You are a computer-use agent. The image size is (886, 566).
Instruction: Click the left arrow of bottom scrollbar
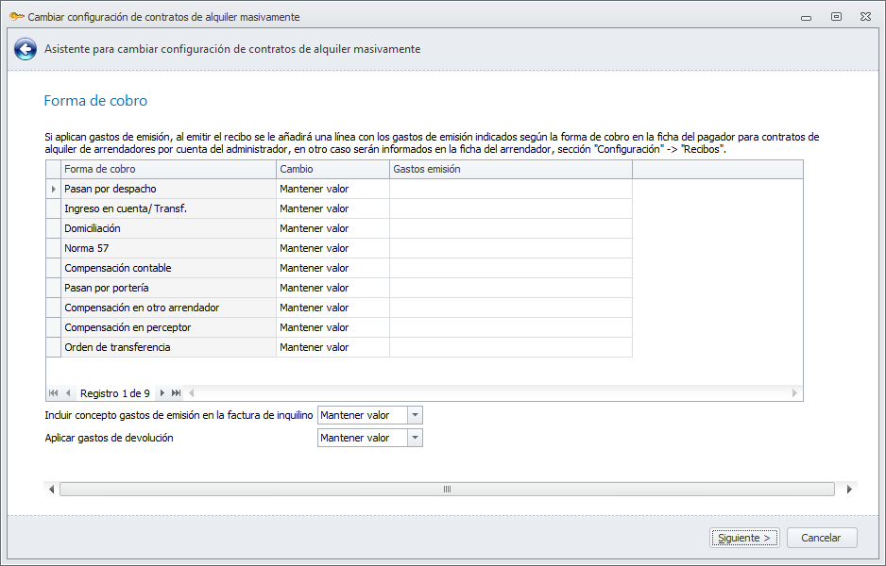(50, 490)
